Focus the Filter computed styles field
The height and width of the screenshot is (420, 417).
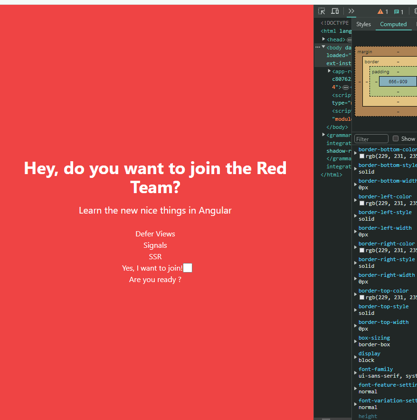point(371,139)
